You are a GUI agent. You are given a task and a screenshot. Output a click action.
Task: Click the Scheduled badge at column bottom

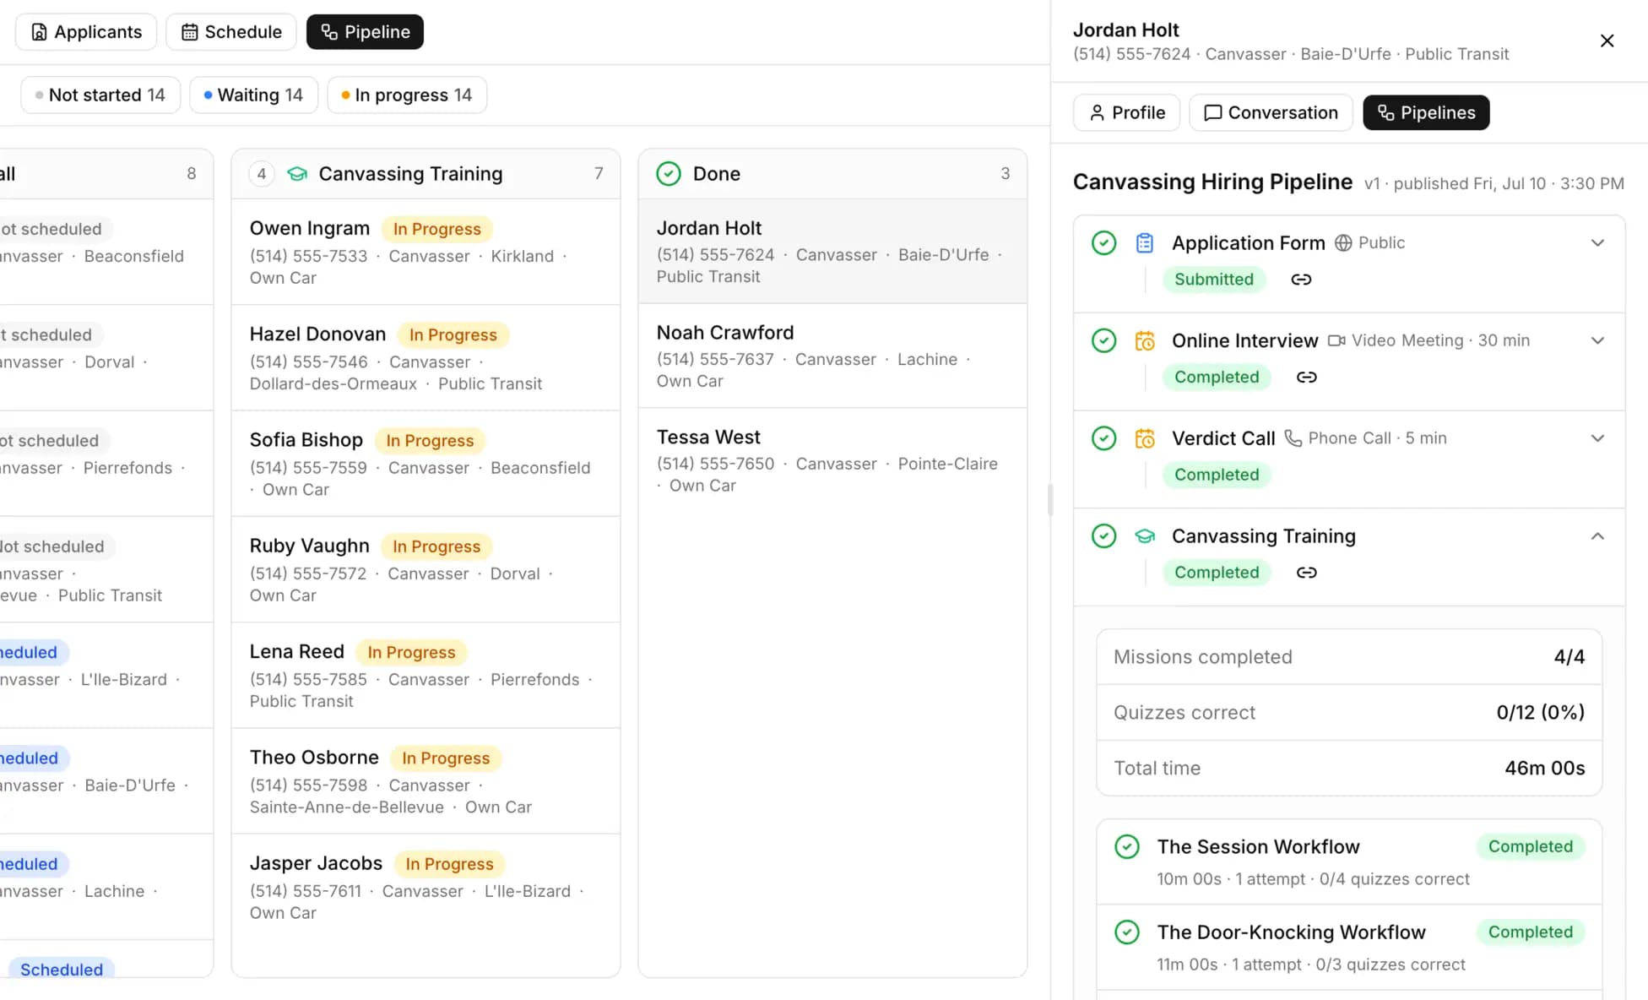click(x=62, y=969)
